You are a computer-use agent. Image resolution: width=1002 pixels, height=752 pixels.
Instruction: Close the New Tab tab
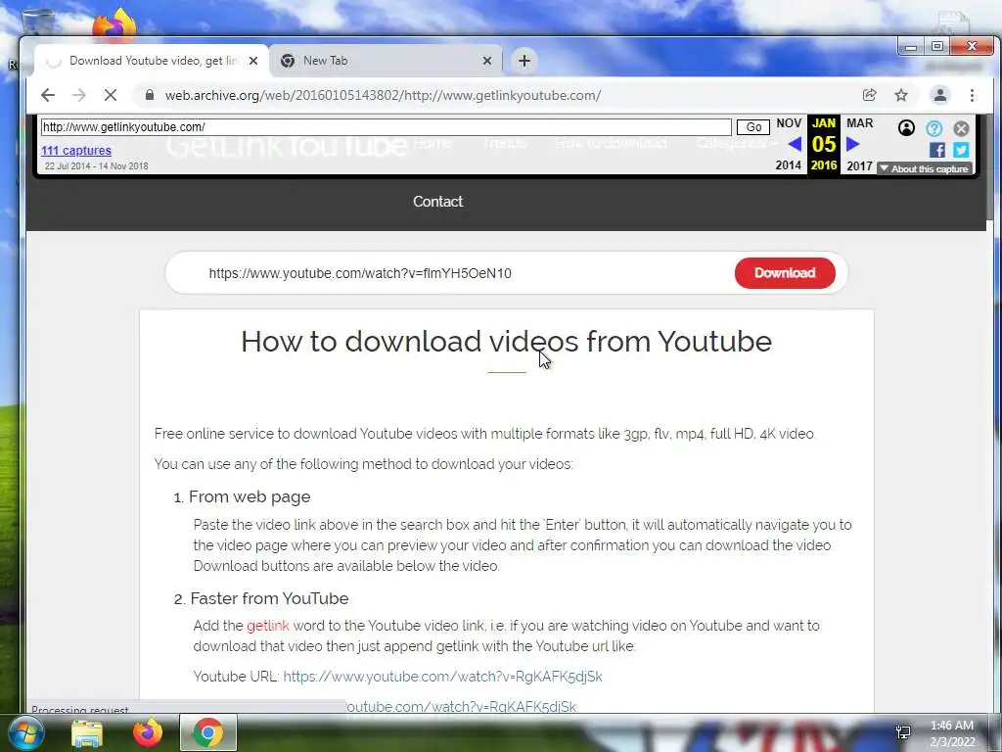(x=487, y=61)
